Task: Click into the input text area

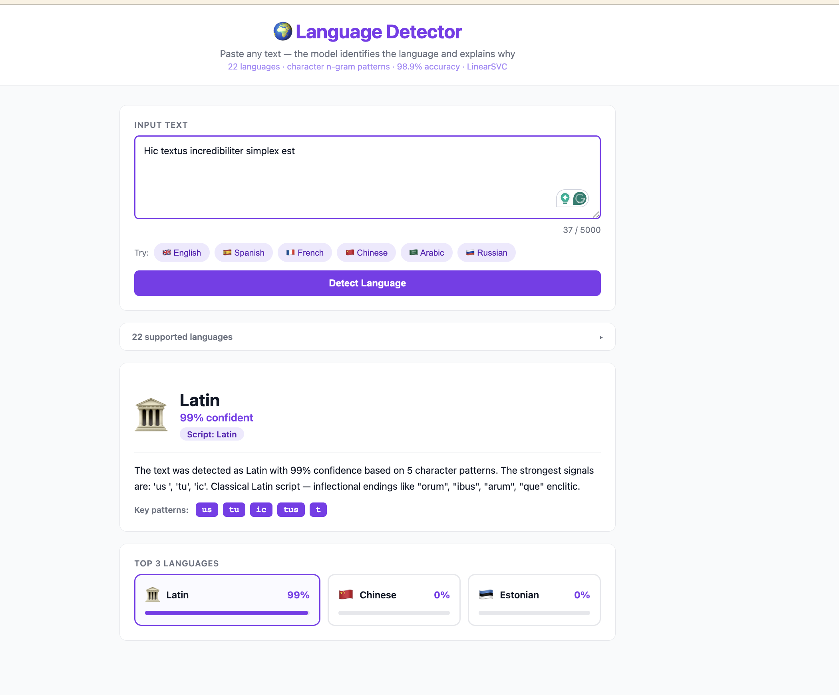Action: click(368, 177)
